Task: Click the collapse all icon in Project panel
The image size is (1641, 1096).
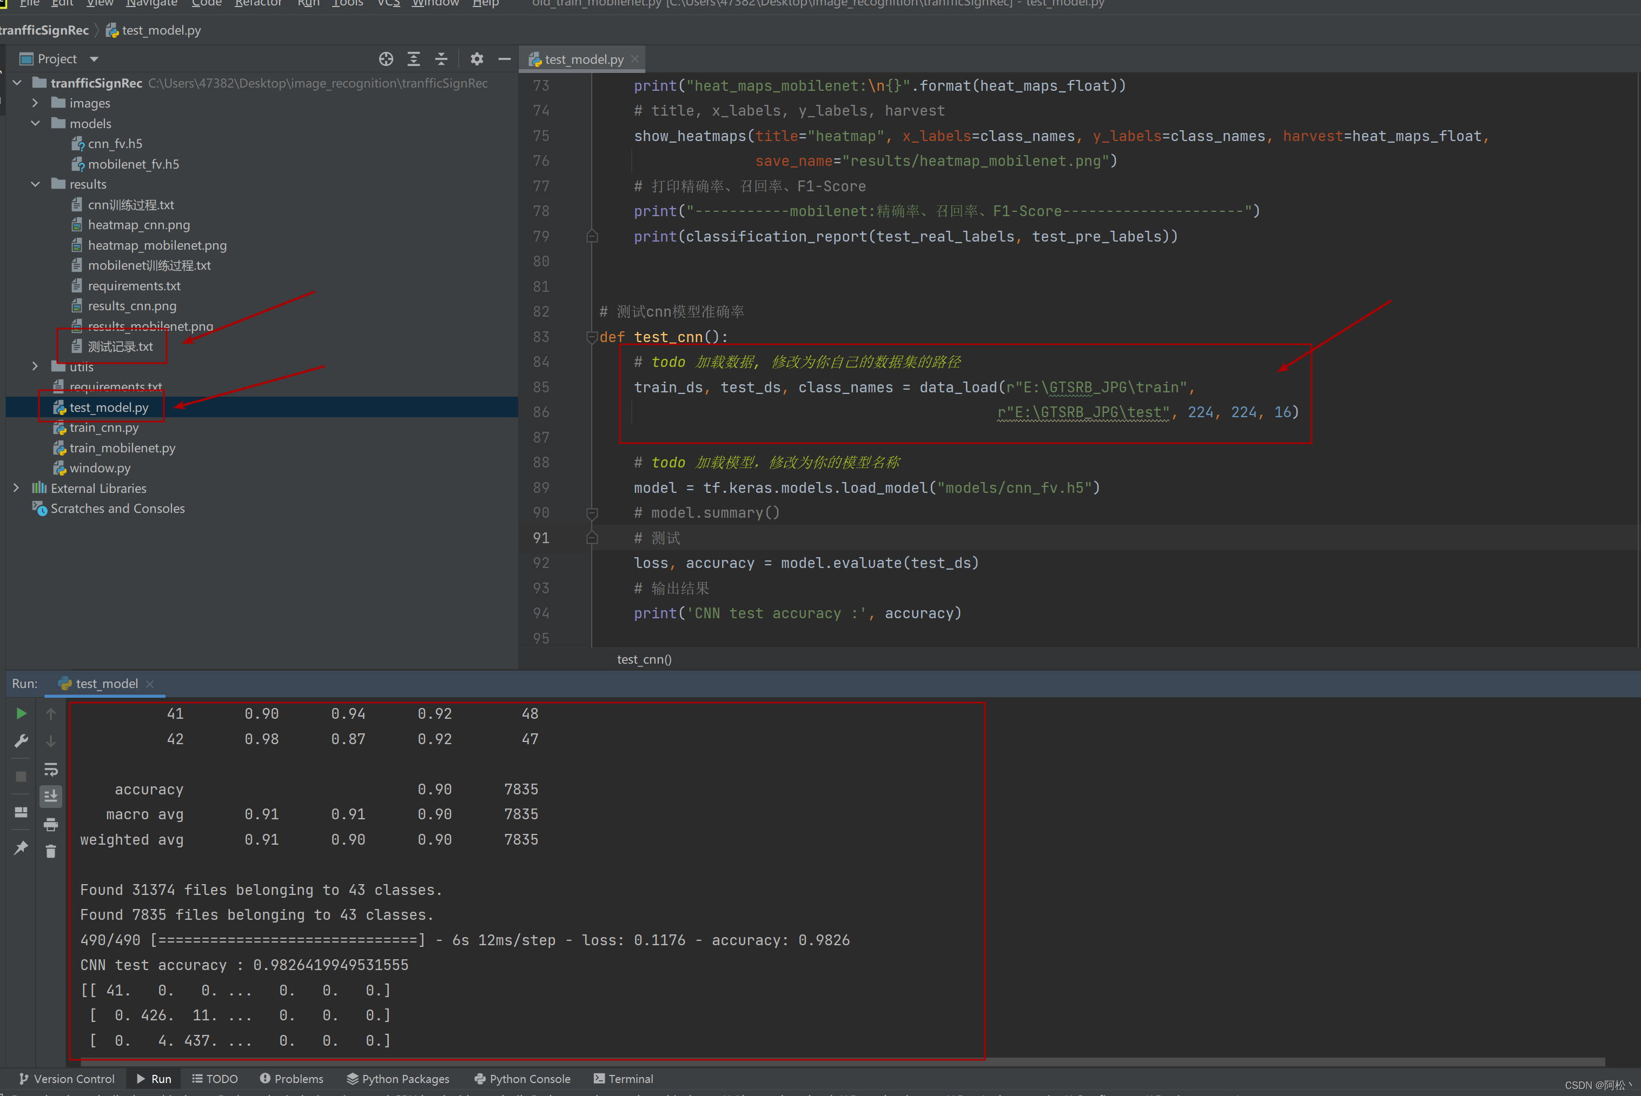Action: click(x=441, y=59)
